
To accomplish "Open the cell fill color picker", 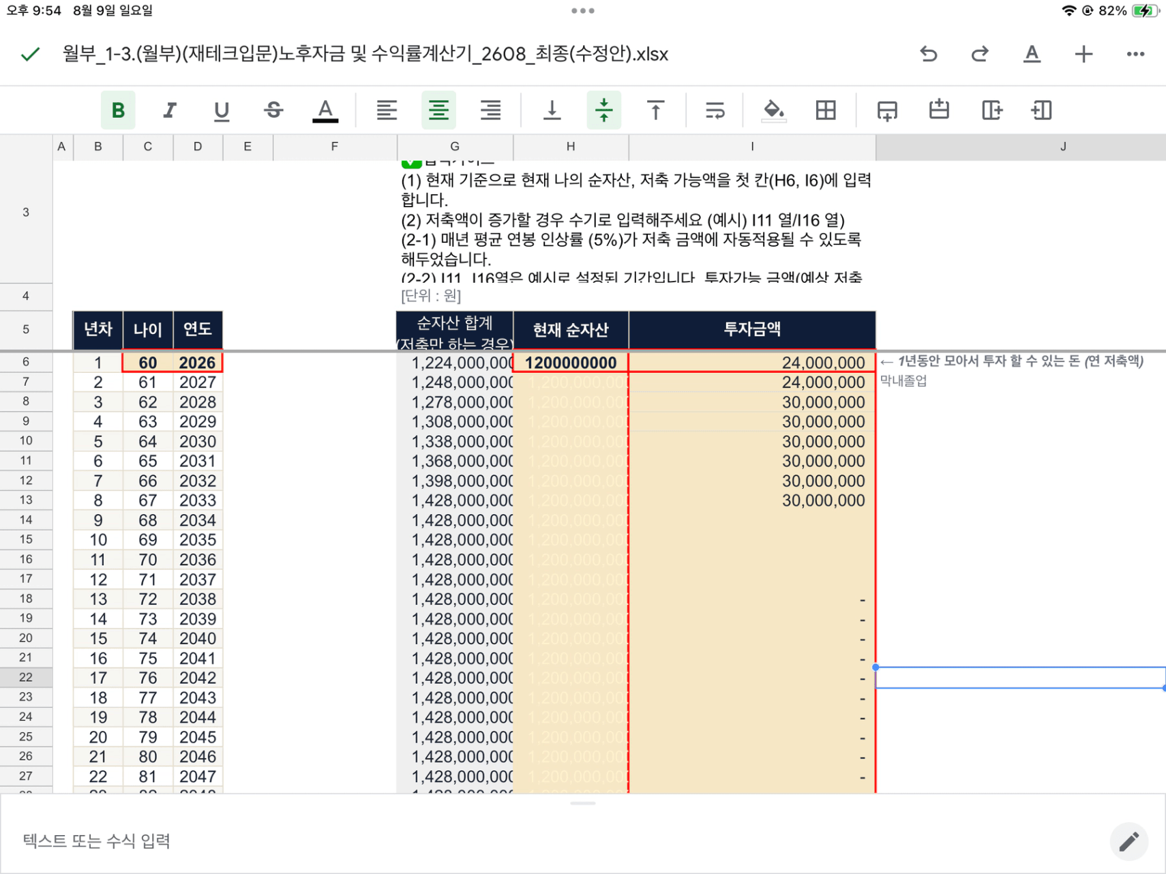I will tap(773, 110).
